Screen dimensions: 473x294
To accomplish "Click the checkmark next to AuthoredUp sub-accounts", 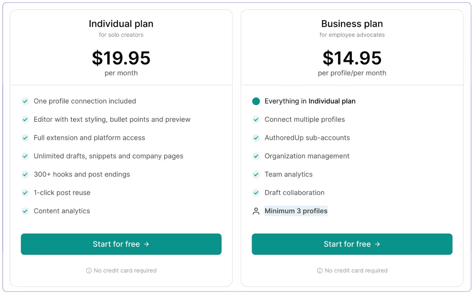I will point(256,138).
